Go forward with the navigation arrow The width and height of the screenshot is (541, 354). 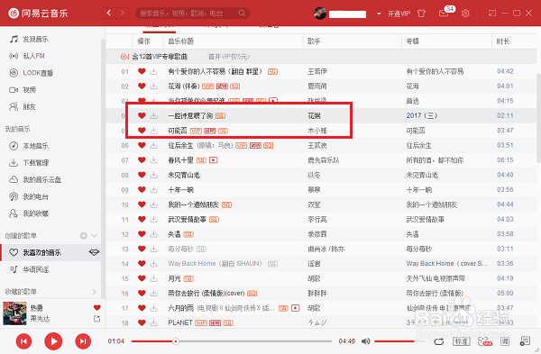pyautogui.click(x=122, y=14)
